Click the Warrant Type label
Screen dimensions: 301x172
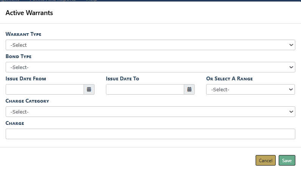[x=23, y=34]
